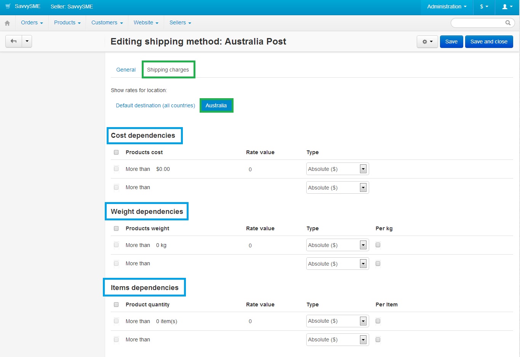Click the SavvySME store name
520x357 pixels.
(x=27, y=6)
